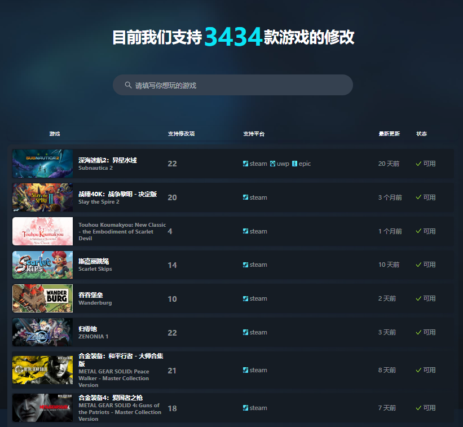The height and width of the screenshot is (427, 463).
Task: Click the uwp Xbox icon in Subnautica row
Action: coord(272,164)
